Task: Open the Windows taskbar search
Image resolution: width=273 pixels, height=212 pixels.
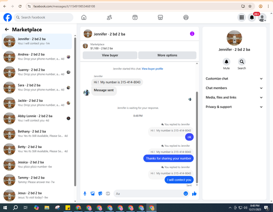Action: (15, 208)
